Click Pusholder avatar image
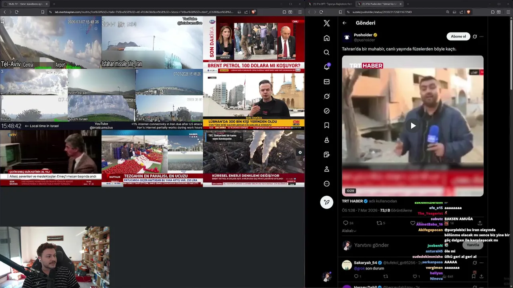The height and width of the screenshot is (288, 513). point(347,37)
